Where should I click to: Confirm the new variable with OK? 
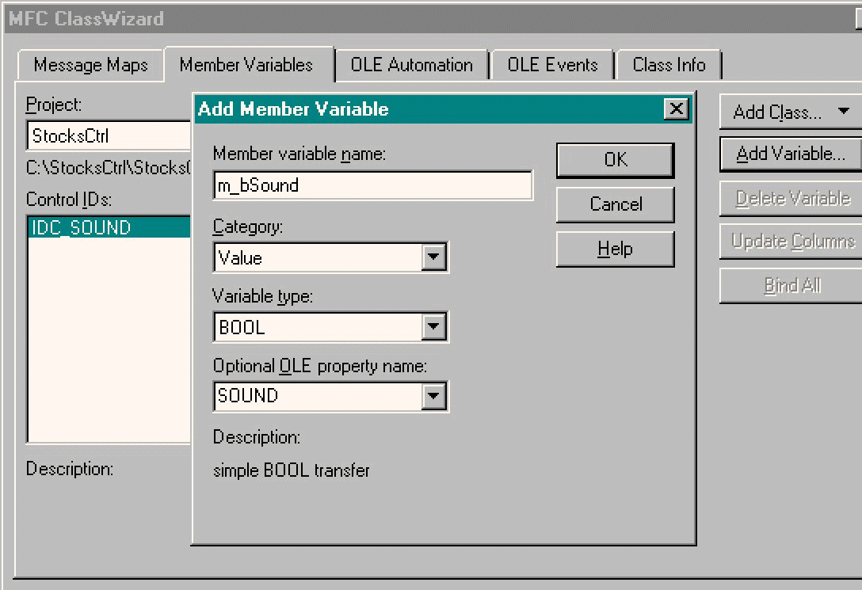[615, 160]
